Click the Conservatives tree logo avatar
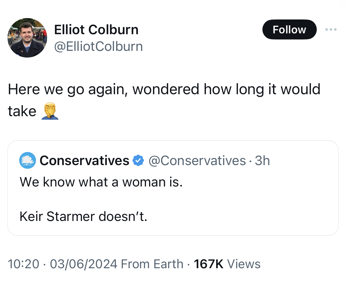 coord(27,160)
